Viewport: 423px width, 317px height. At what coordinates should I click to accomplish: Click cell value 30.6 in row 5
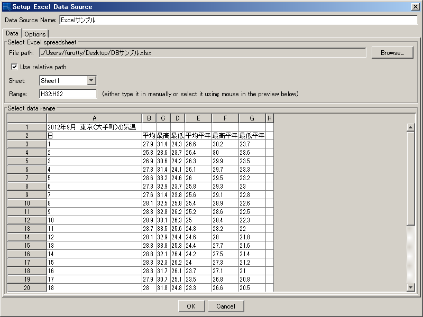point(163,161)
